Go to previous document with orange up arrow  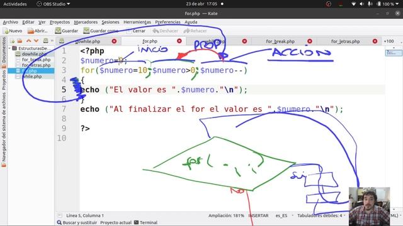coord(28,41)
